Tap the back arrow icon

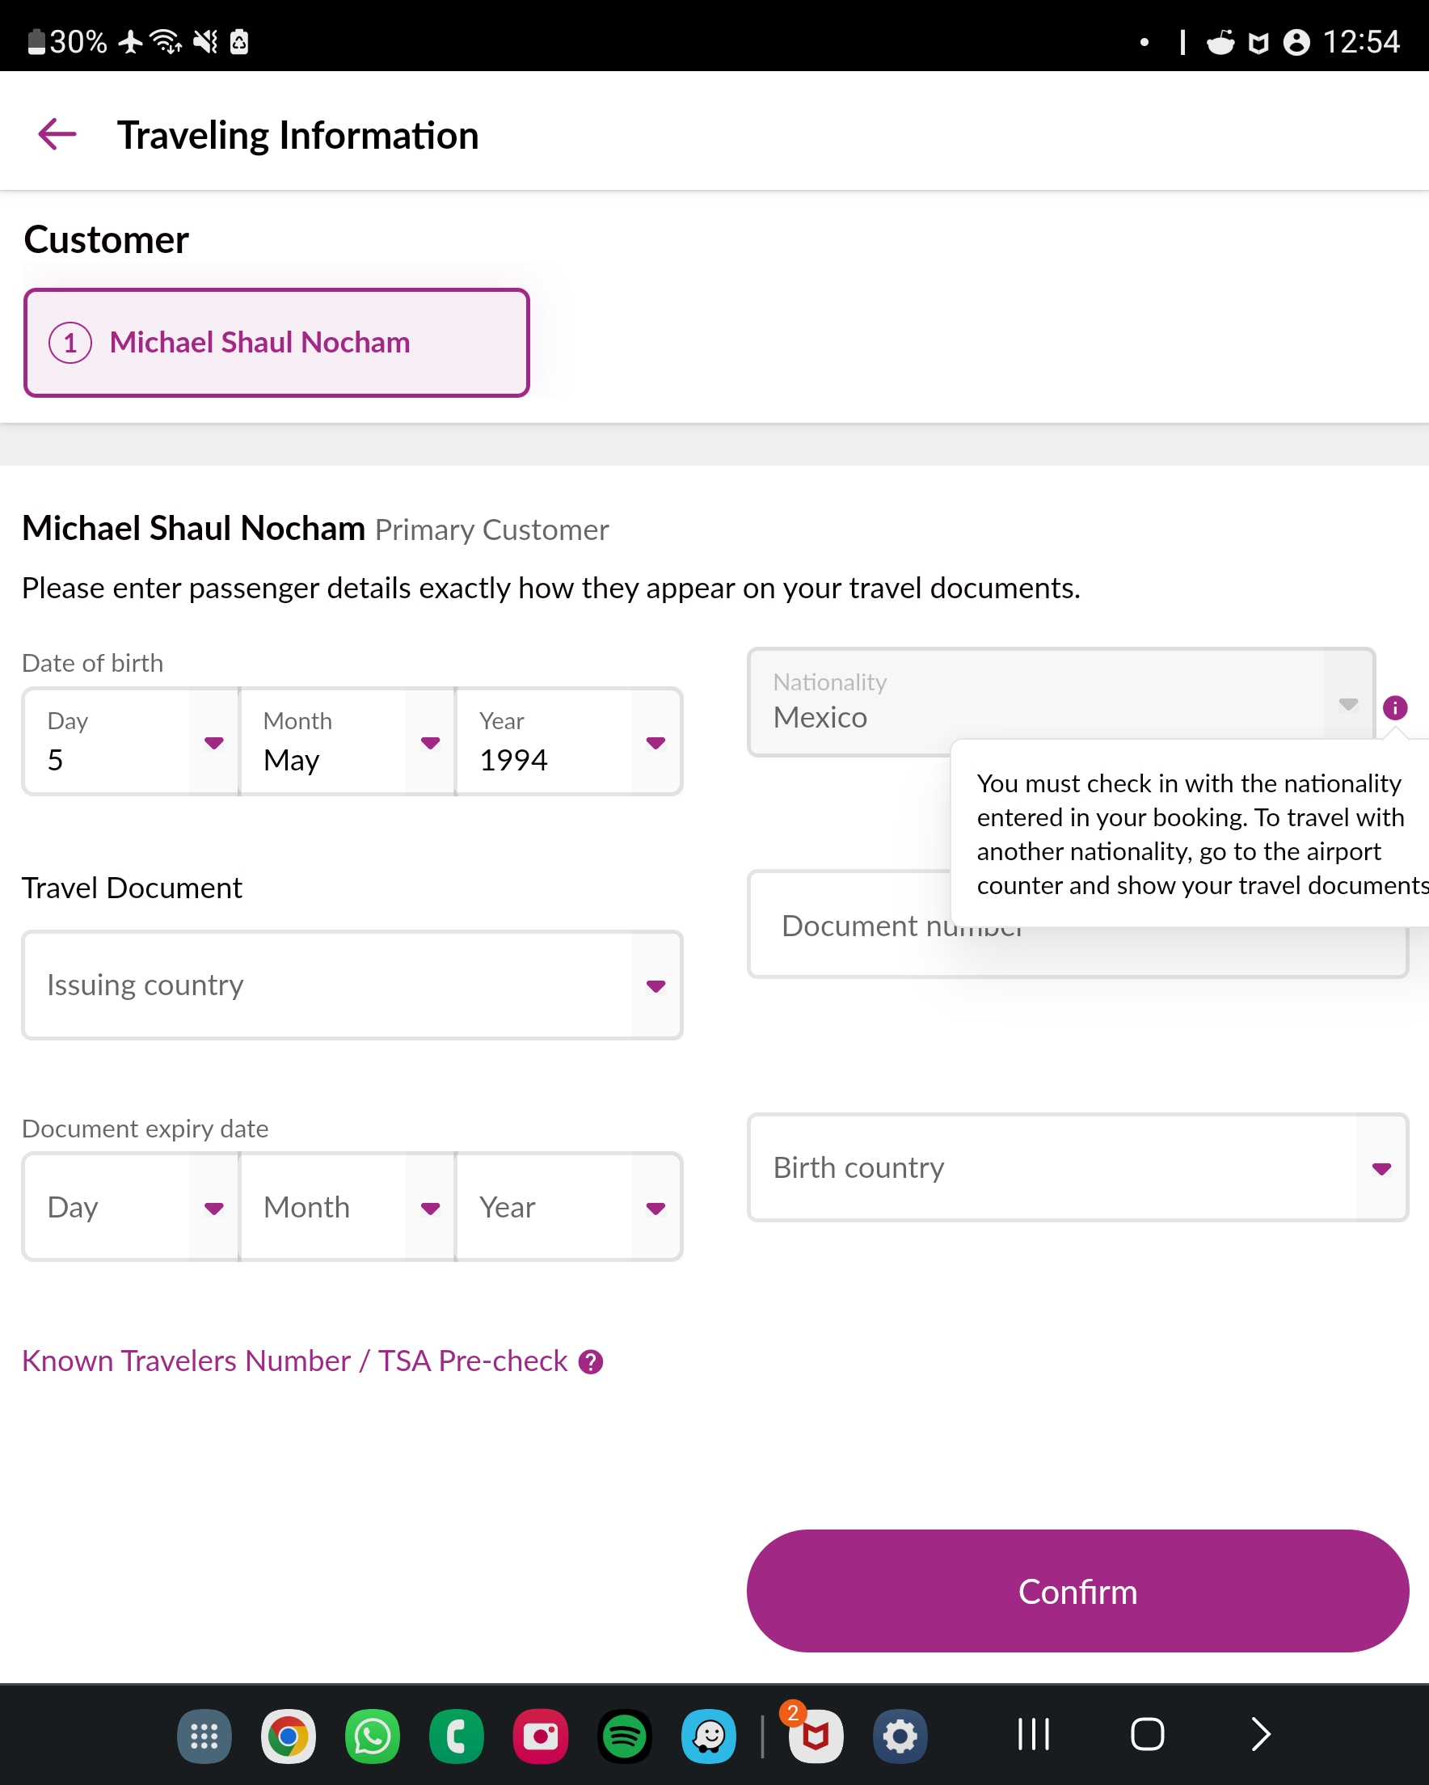[57, 134]
